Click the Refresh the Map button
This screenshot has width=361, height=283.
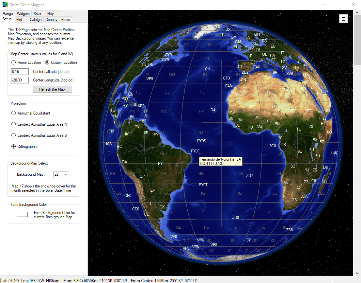[x=52, y=89]
